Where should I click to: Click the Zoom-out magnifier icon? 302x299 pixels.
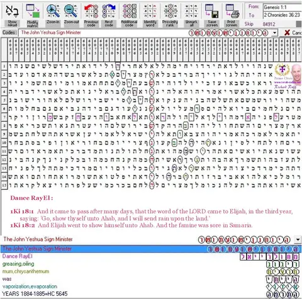click(71, 11)
